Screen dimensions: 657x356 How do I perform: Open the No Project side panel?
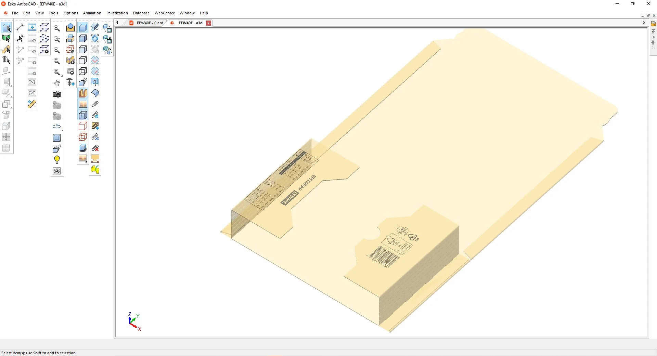tap(653, 38)
